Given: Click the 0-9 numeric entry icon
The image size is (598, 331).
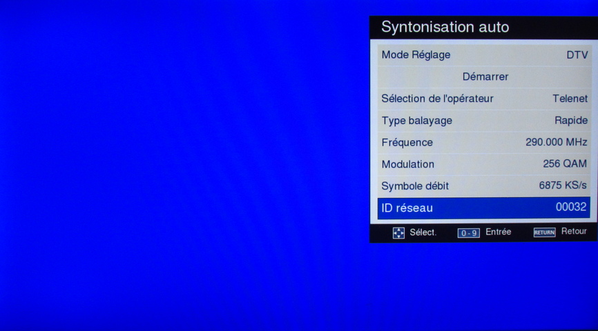Looking at the screenshot, I should point(468,233).
